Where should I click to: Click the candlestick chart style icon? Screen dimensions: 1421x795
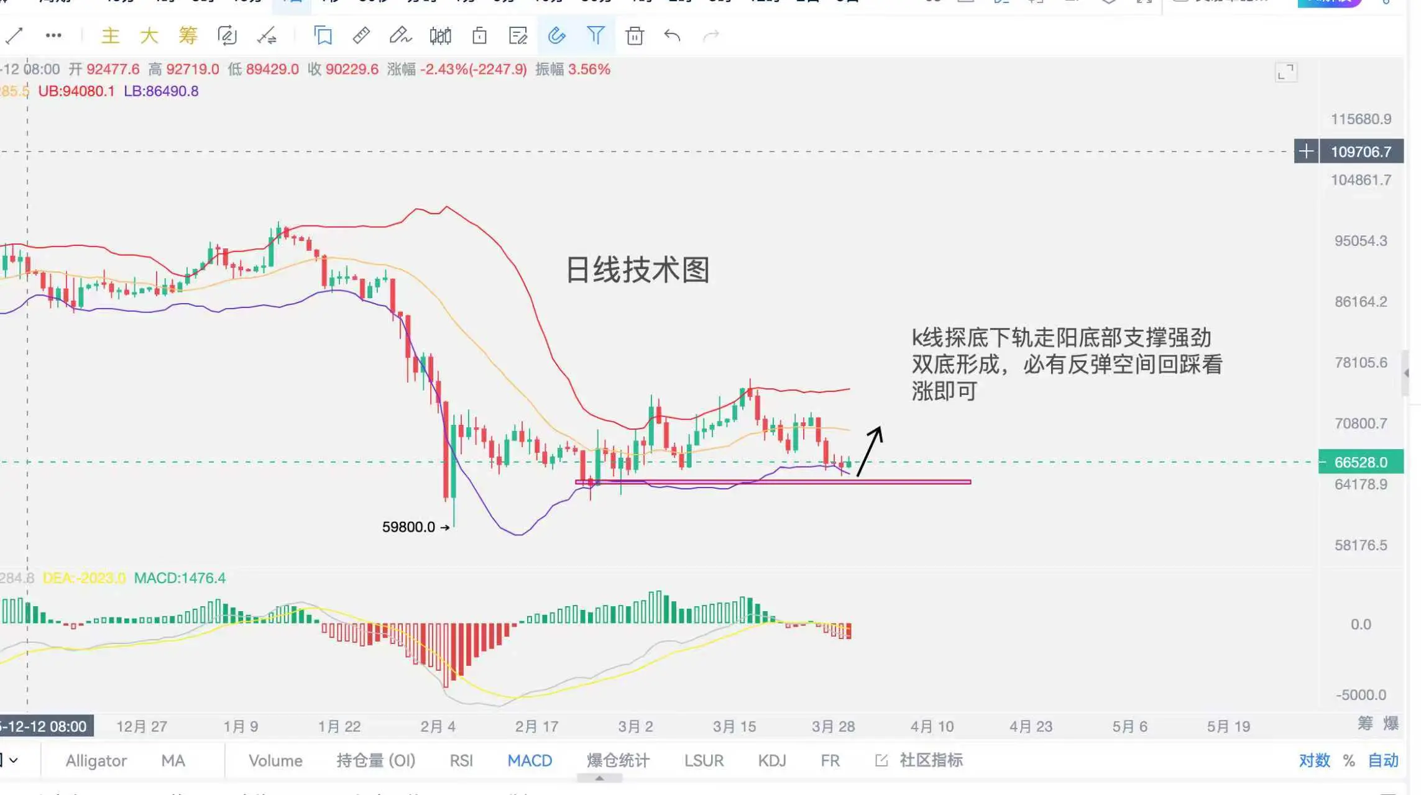(x=440, y=35)
